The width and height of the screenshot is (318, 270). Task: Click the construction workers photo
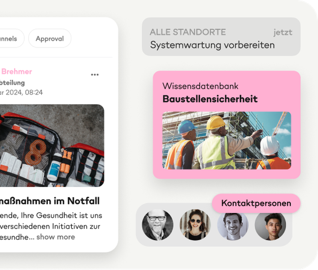(227, 140)
